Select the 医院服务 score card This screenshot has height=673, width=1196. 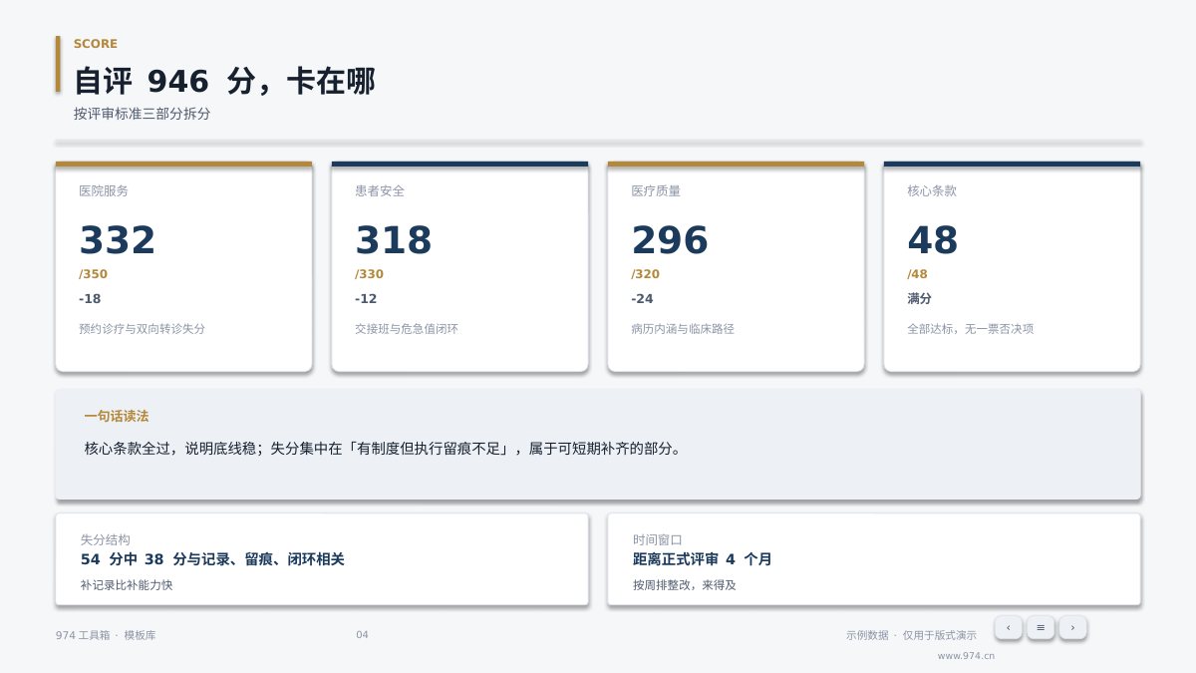(x=183, y=266)
